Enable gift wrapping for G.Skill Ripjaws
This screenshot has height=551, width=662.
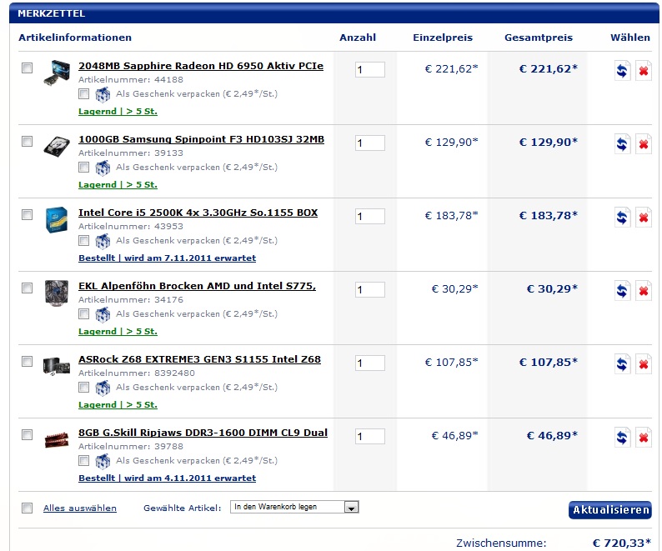(83, 461)
